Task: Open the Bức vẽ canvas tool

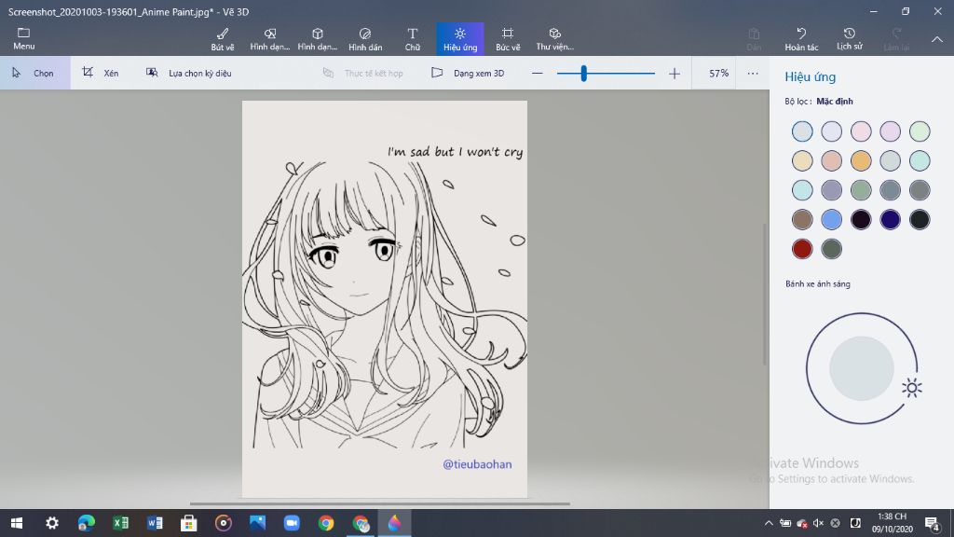Action: click(508, 39)
